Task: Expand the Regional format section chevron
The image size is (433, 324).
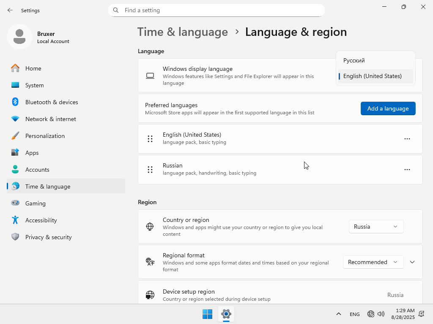Action: tap(412, 262)
